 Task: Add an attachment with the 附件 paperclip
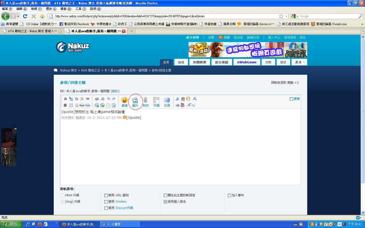[145, 102]
